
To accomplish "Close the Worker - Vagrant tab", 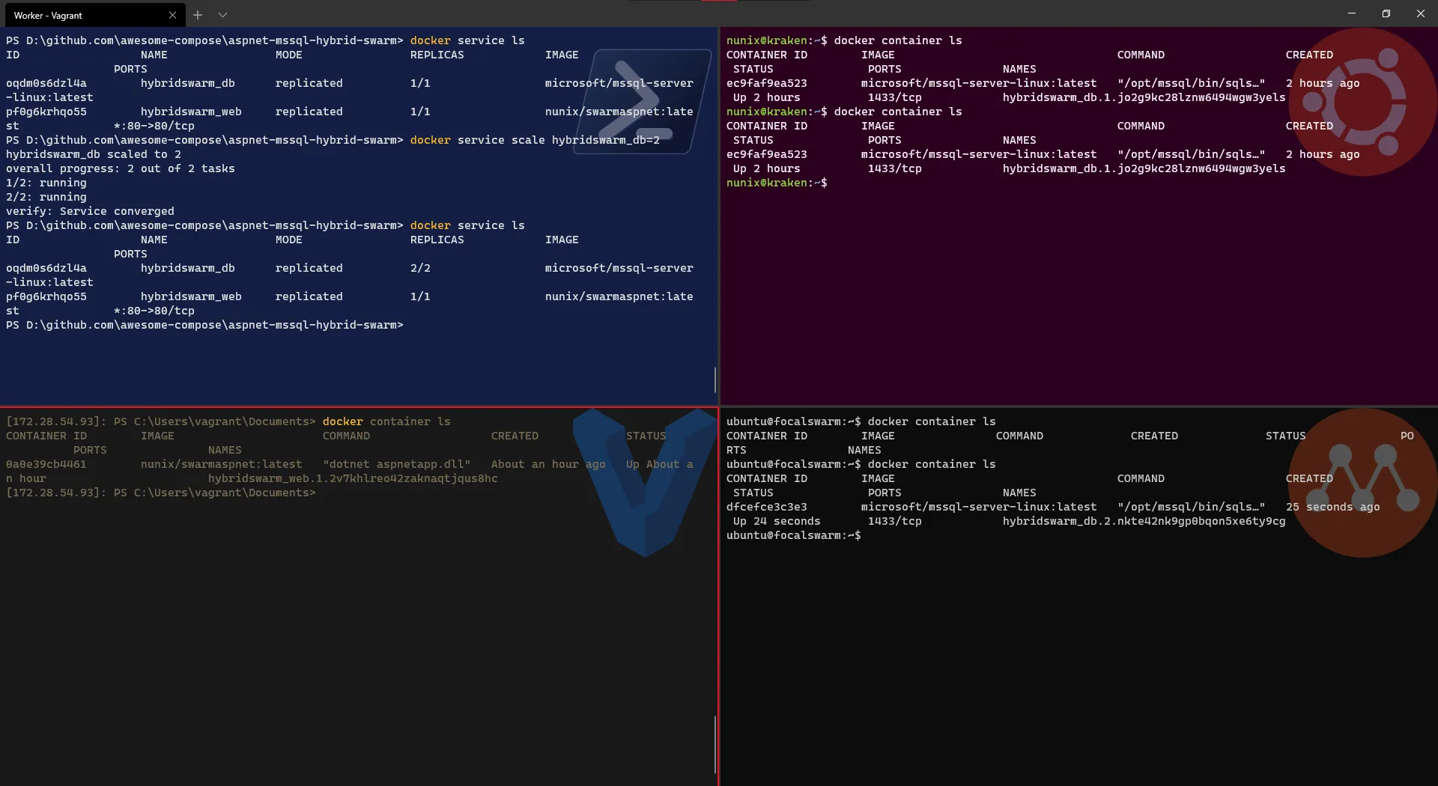I will [x=172, y=15].
